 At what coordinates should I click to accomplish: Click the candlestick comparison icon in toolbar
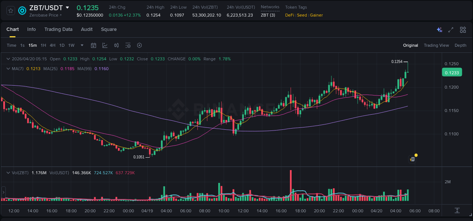(116, 45)
